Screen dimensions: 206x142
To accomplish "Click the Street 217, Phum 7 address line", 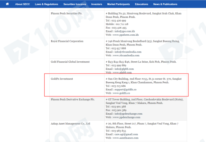I will pos(142,125).
